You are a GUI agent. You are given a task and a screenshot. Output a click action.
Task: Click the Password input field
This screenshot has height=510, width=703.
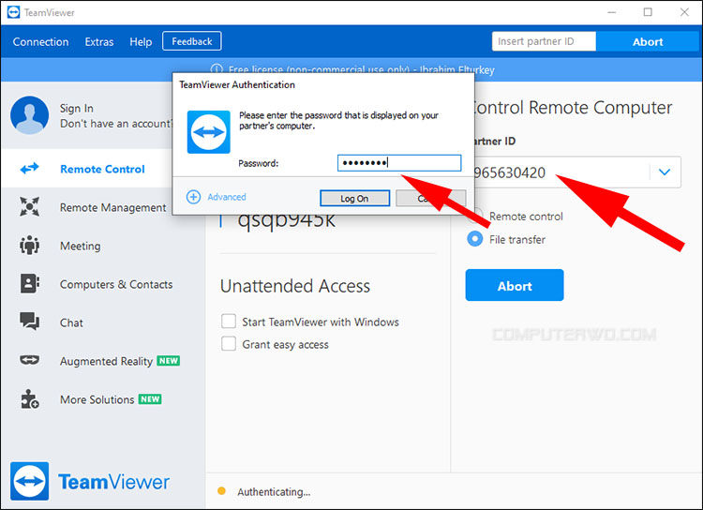tap(399, 163)
